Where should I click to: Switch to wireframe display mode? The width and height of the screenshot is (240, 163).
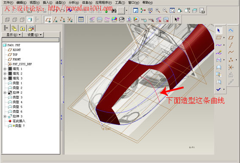click(x=7, y=19)
